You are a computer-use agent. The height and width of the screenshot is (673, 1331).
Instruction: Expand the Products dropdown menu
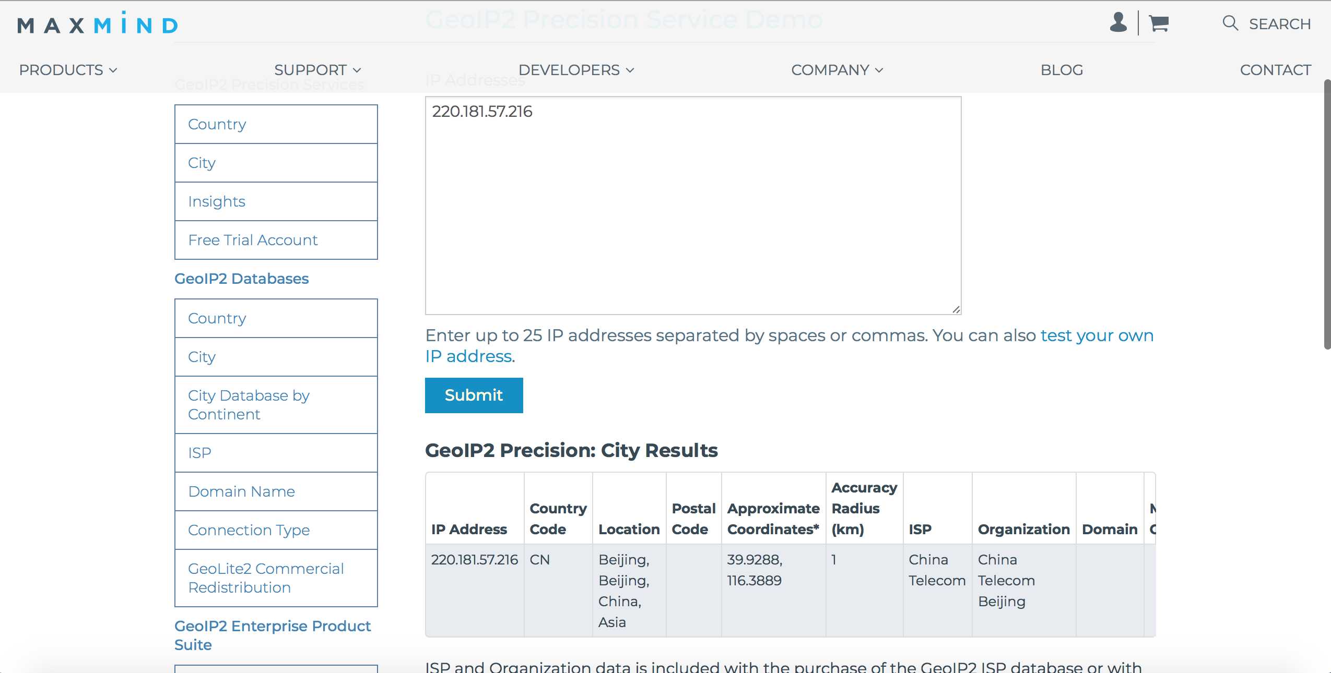click(x=68, y=70)
